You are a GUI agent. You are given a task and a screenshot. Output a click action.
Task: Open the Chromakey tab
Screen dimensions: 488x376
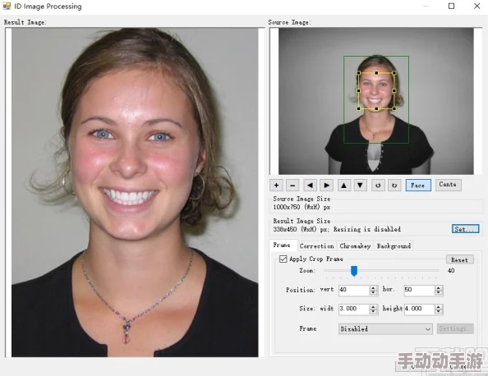[x=355, y=246]
